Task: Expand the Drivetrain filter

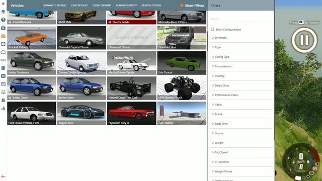Action: coord(241,38)
